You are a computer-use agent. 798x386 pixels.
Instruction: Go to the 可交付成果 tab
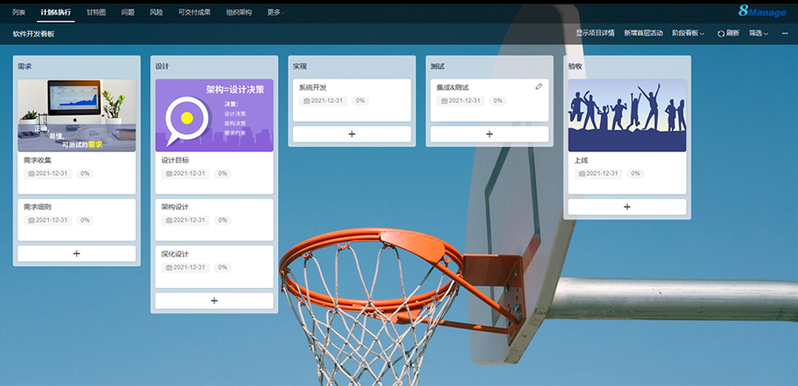point(193,12)
